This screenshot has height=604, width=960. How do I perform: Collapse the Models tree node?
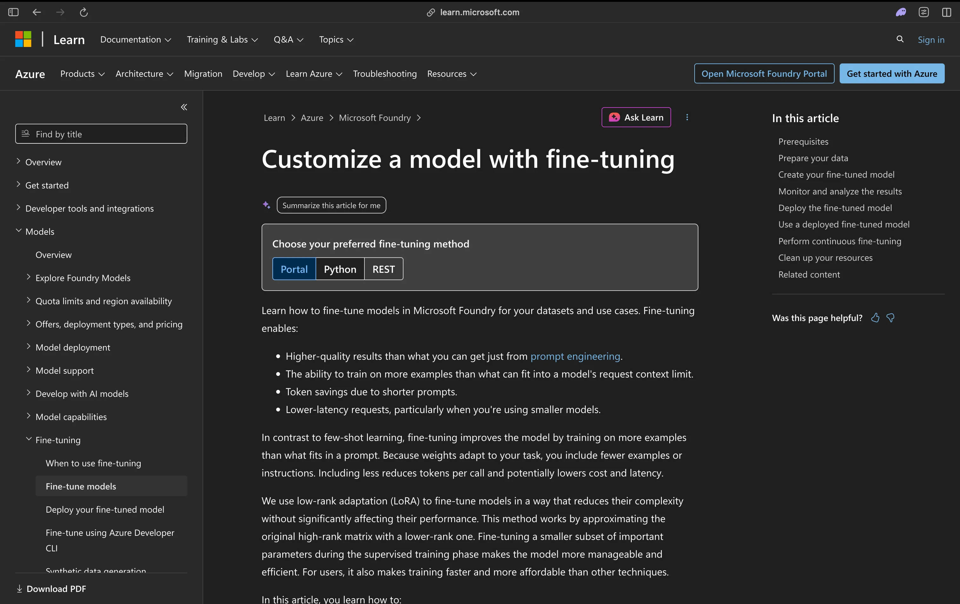[18, 231]
